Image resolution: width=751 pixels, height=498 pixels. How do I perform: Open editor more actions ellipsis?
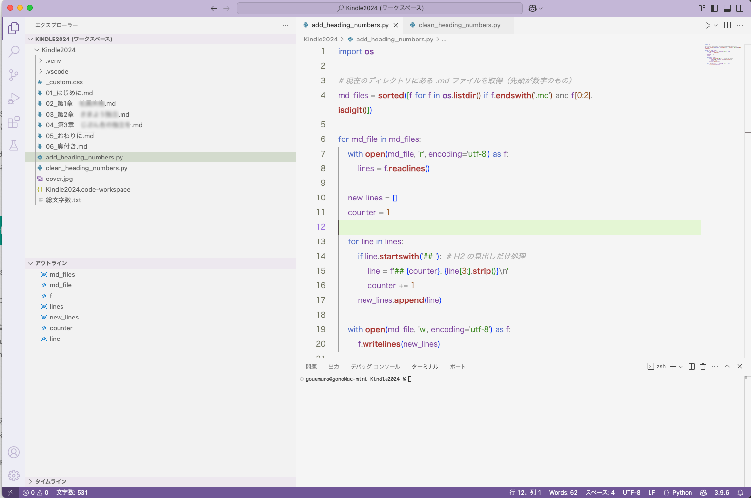coord(740,25)
